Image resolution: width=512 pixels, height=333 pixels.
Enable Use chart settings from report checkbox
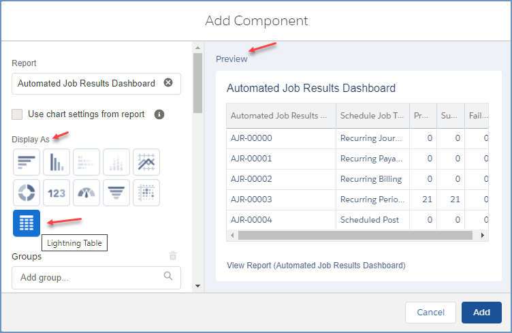[x=17, y=114]
